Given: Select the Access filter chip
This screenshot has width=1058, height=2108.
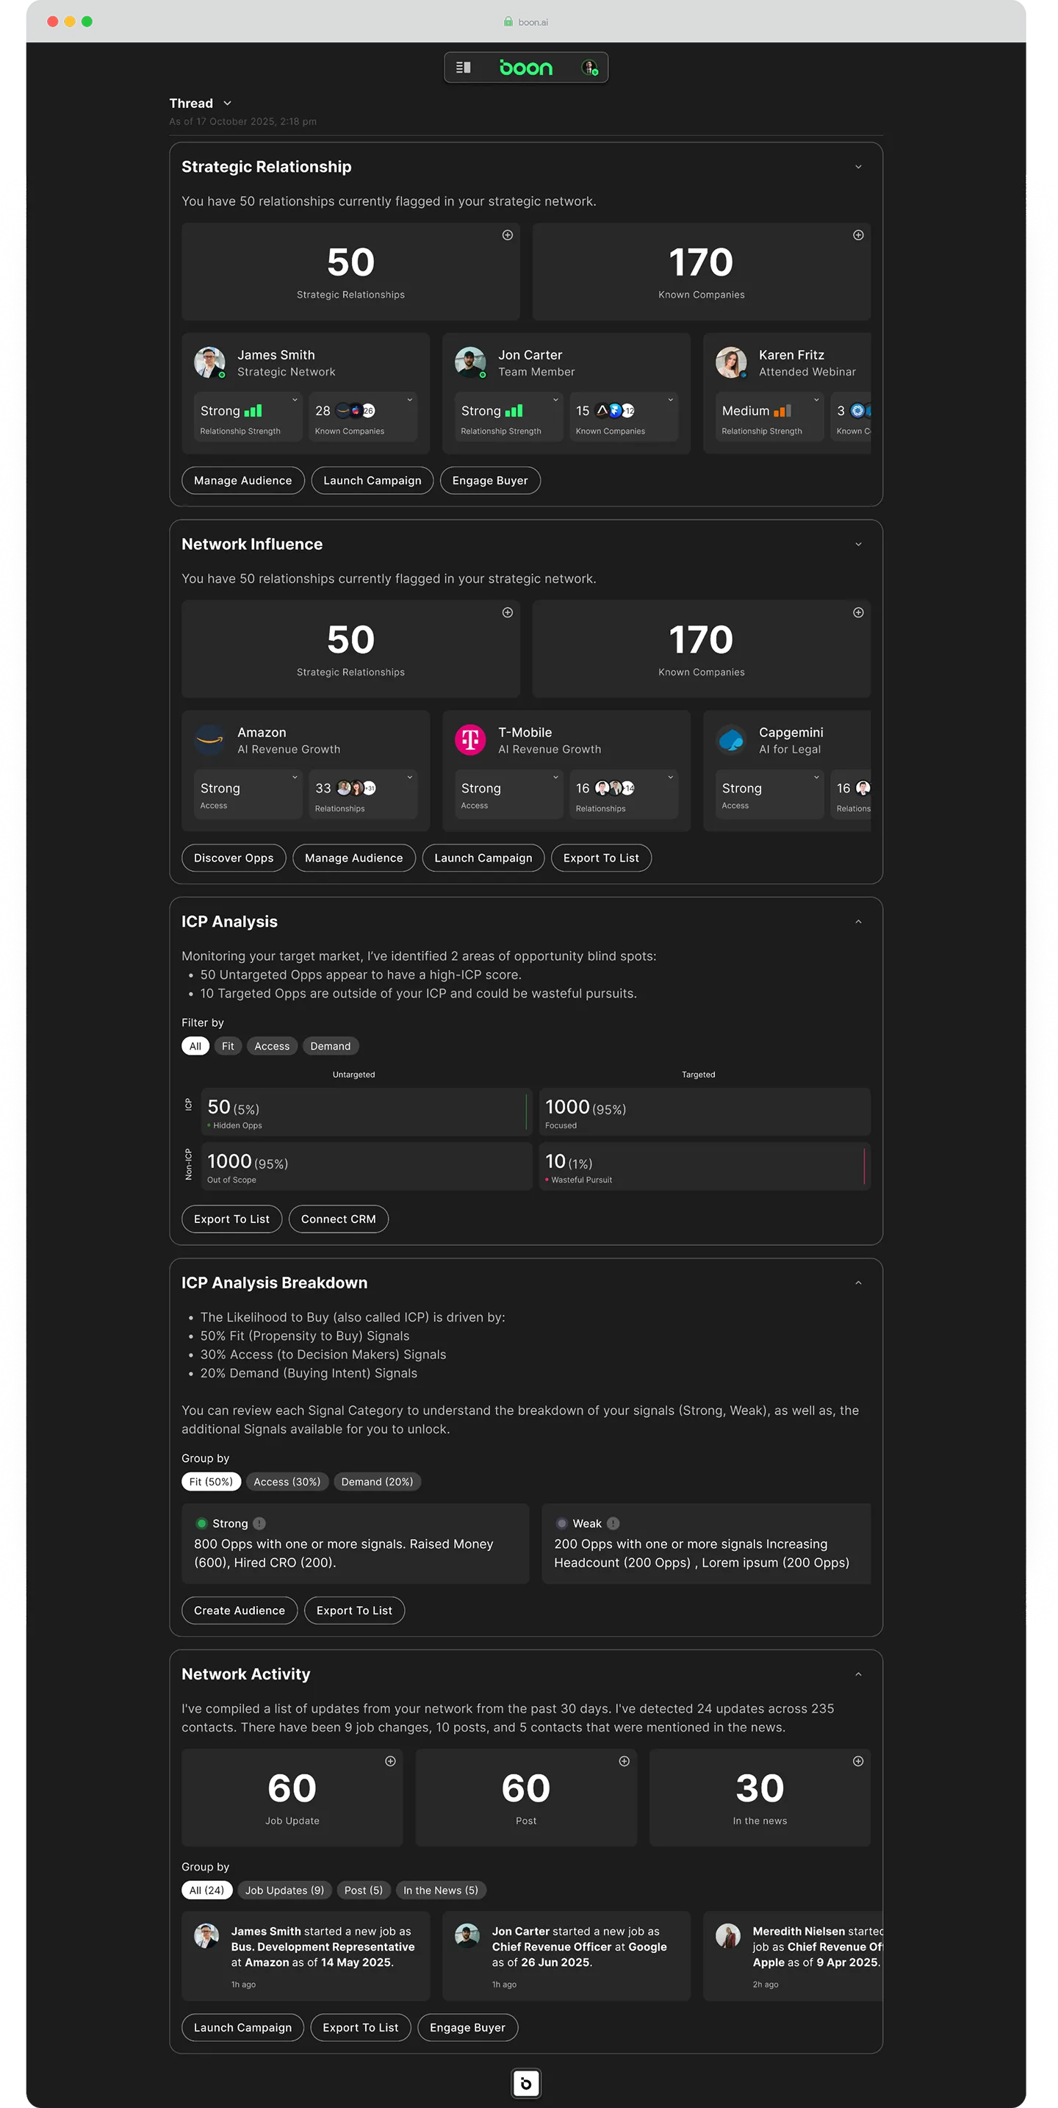Looking at the screenshot, I should pos(272,1046).
